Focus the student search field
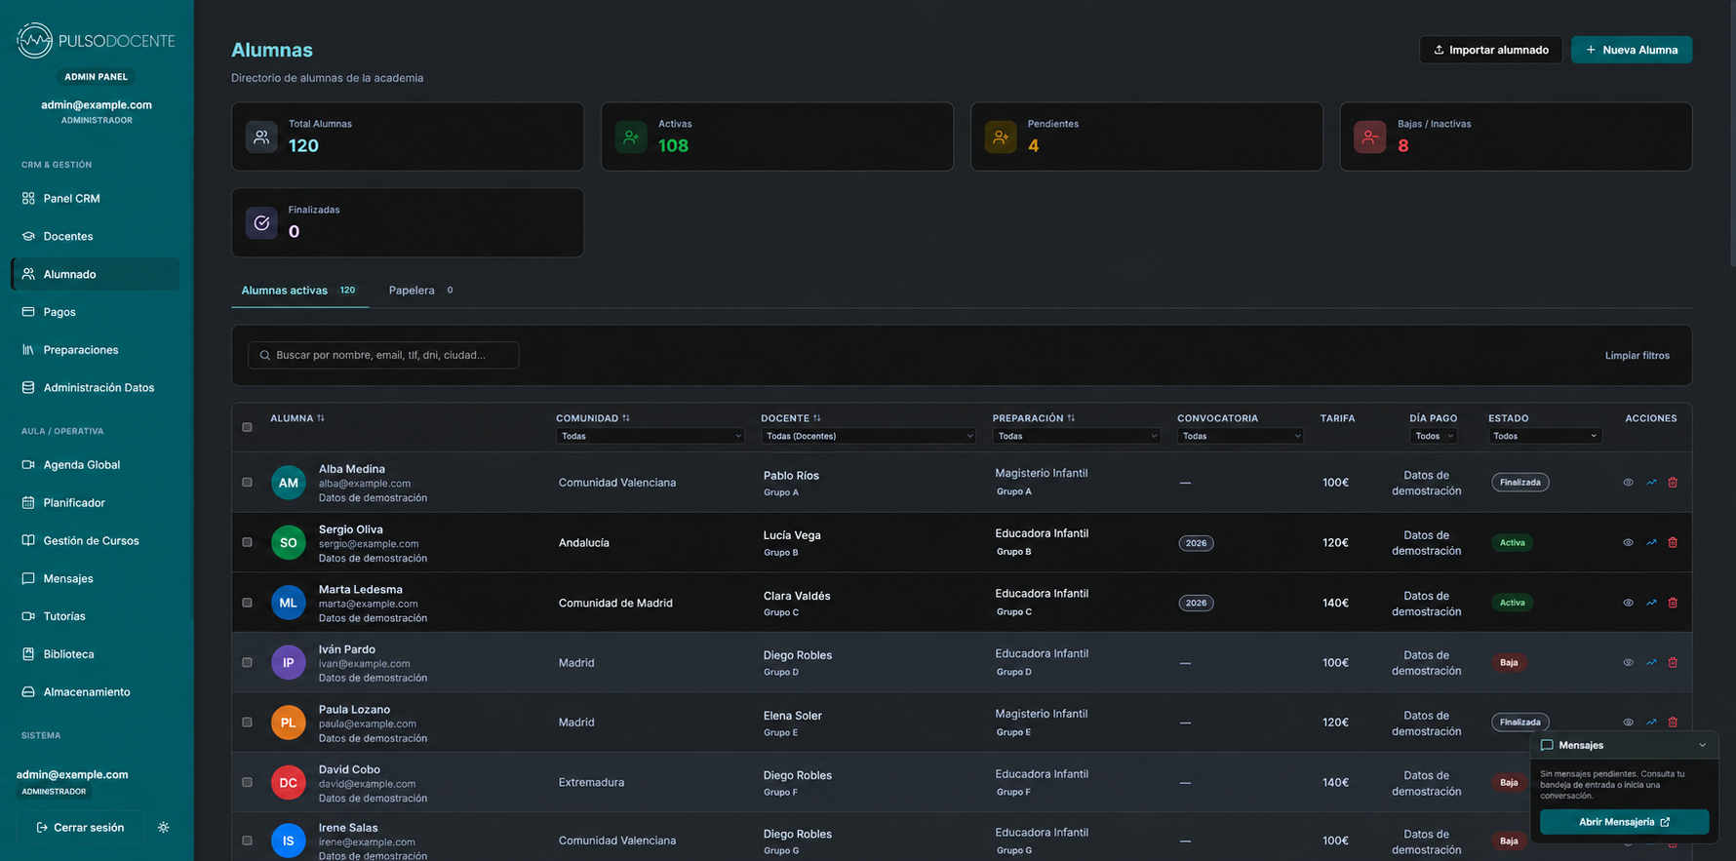 tap(383, 355)
